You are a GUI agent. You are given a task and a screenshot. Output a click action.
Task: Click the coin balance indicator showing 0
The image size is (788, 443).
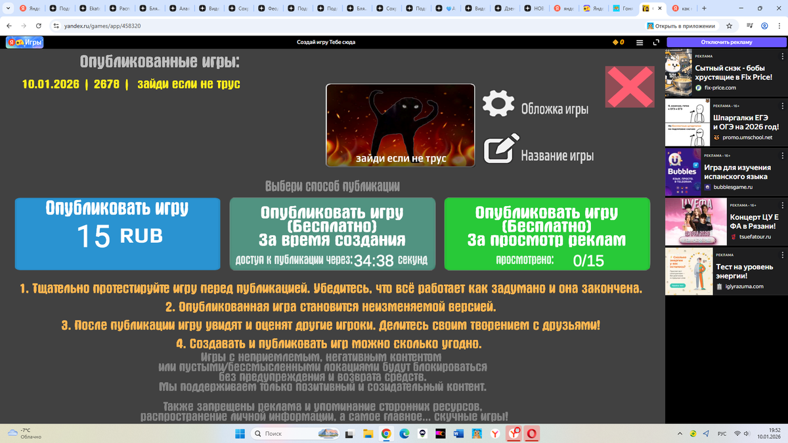pyautogui.click(x=618, y=42)
